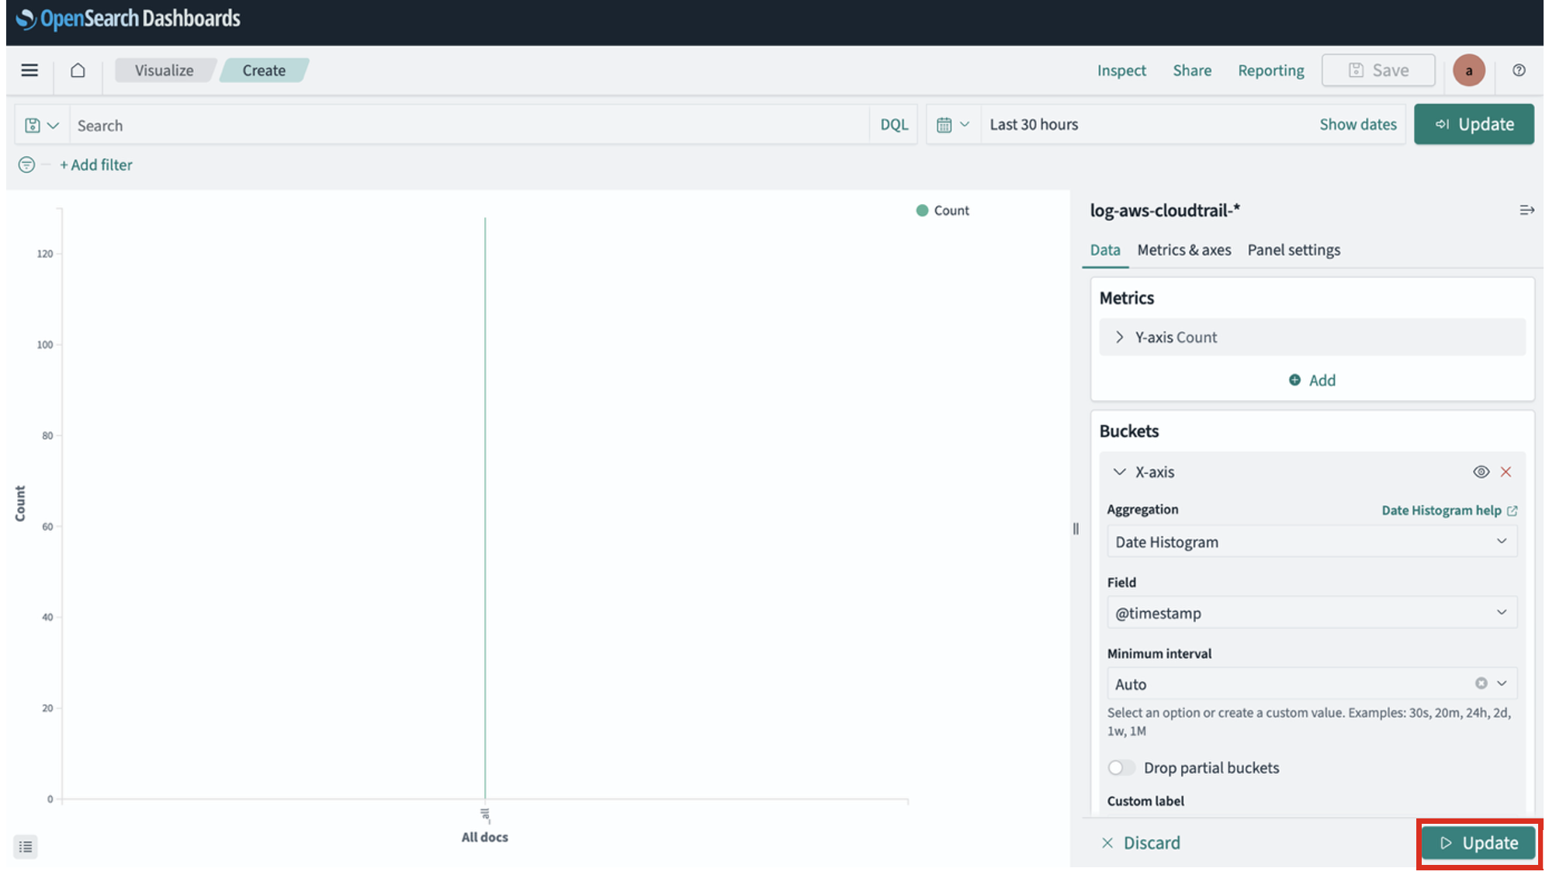Click the user avatar 'a'
Image resolution: width=1549 pixels, height=875 pixels.
click(1468, 71)
